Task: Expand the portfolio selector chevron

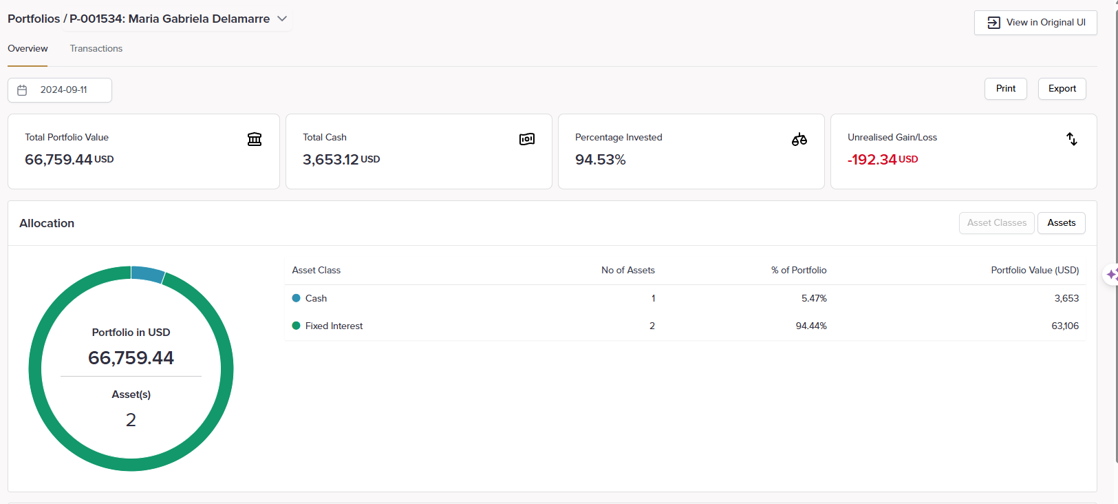Action: (282, 19)
